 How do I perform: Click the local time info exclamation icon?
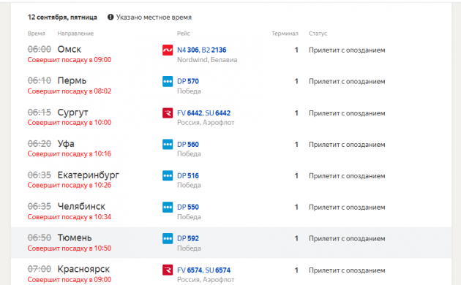coord(110,17)
